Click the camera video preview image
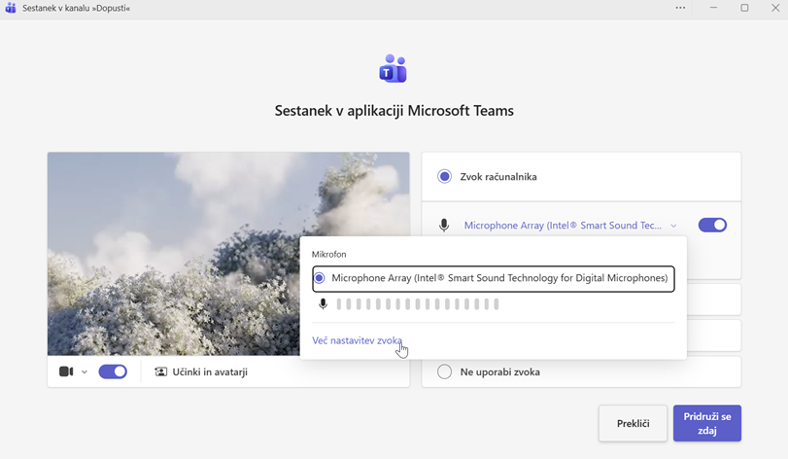 pos(175,253)
